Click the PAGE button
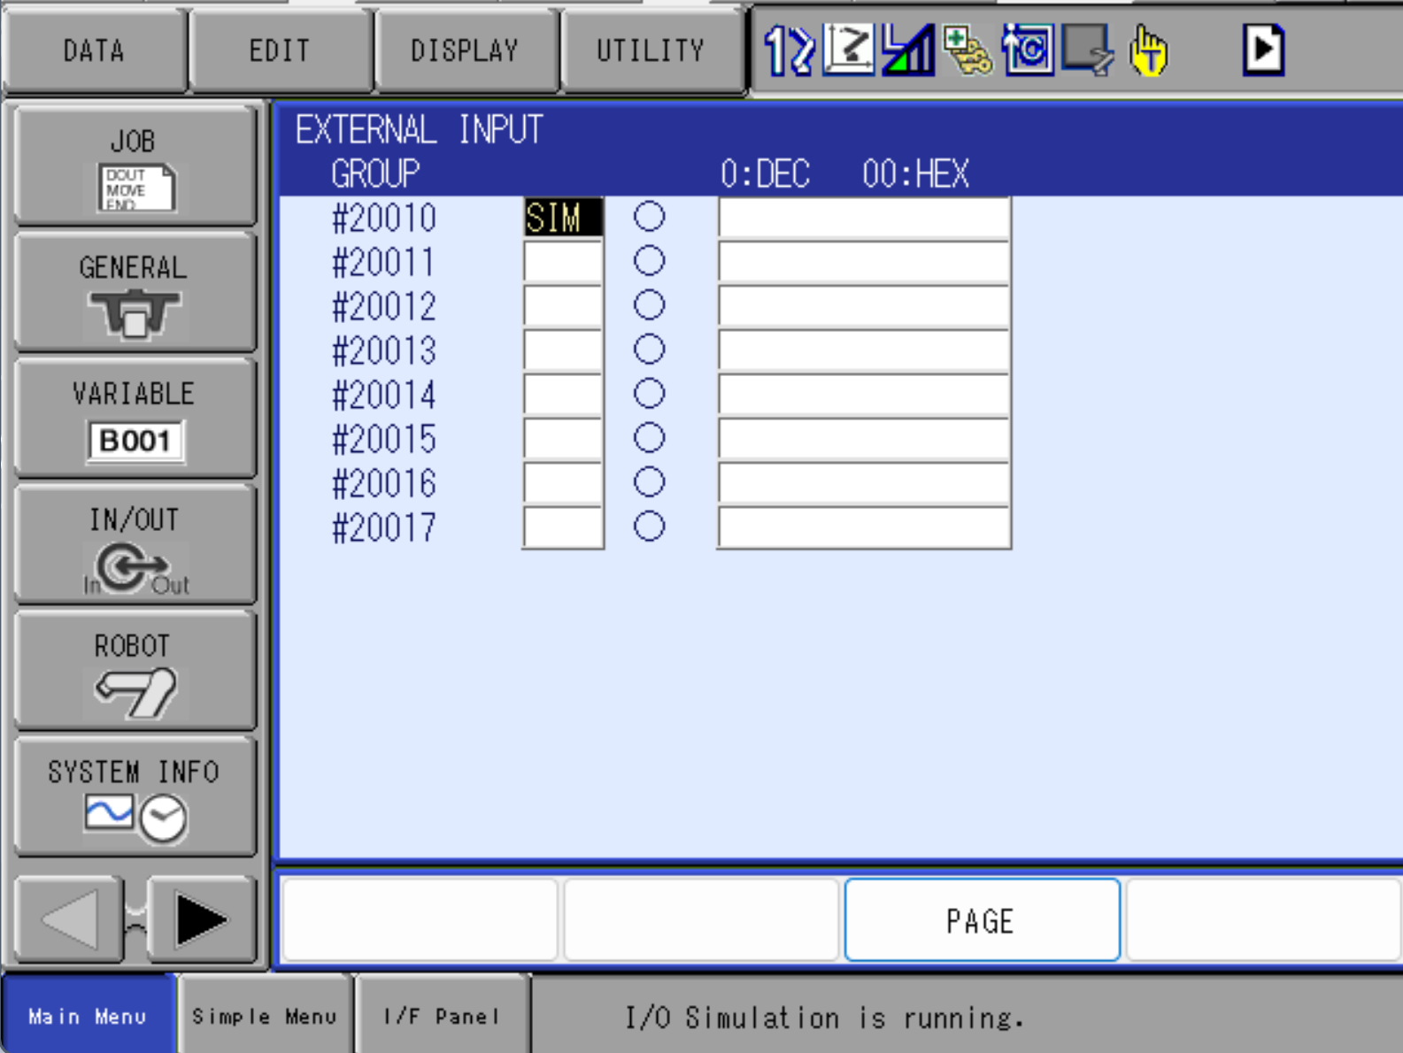Viewport: 1403px width, 1053px height. tap(983, 920)
